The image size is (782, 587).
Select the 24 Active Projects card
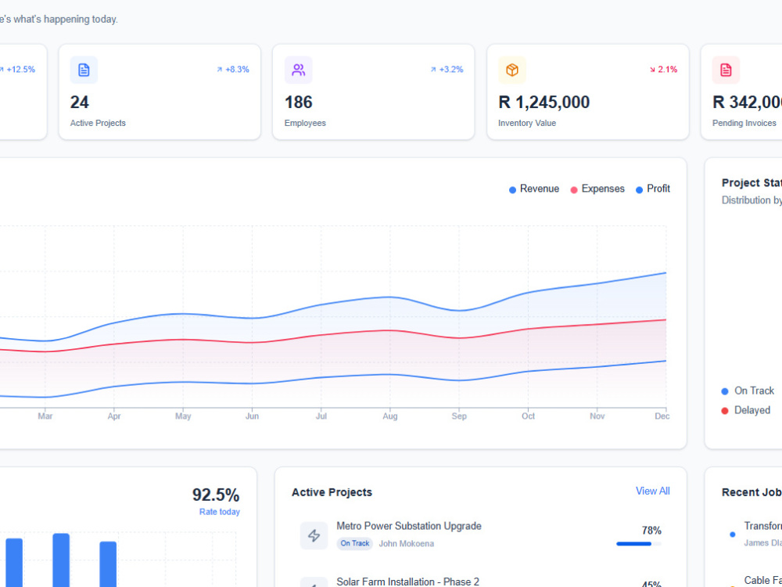[x=160, y=92]
